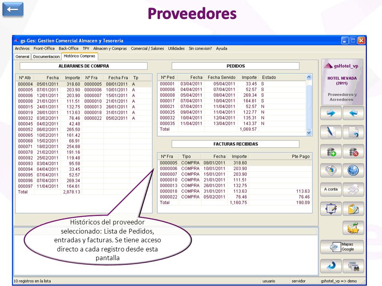Click the document undo icon
Viewport: 382px width, 286px height.
(353, 132)
